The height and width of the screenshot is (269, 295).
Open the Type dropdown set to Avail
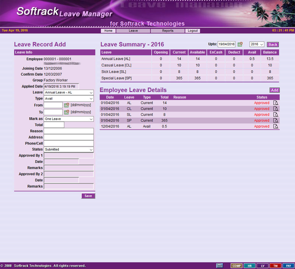69,99
